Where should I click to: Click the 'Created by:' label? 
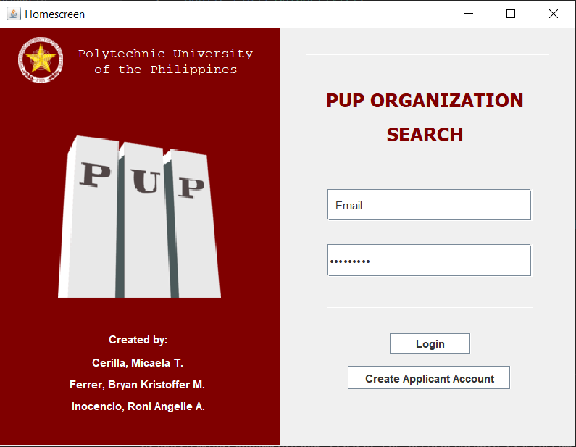point(138,340)
